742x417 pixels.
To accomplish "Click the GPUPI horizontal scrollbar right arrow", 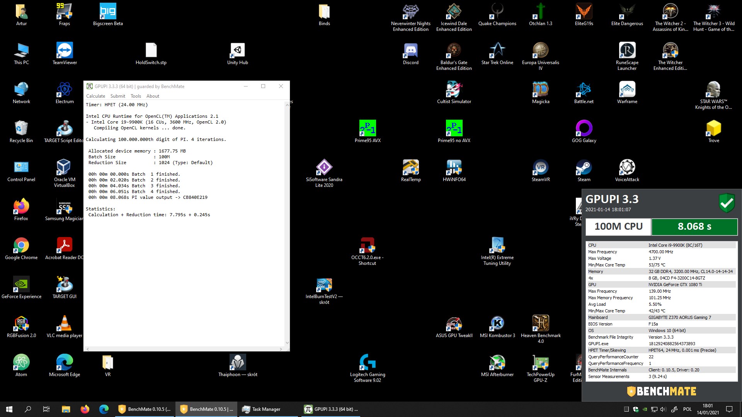I will tap(281, 349).
